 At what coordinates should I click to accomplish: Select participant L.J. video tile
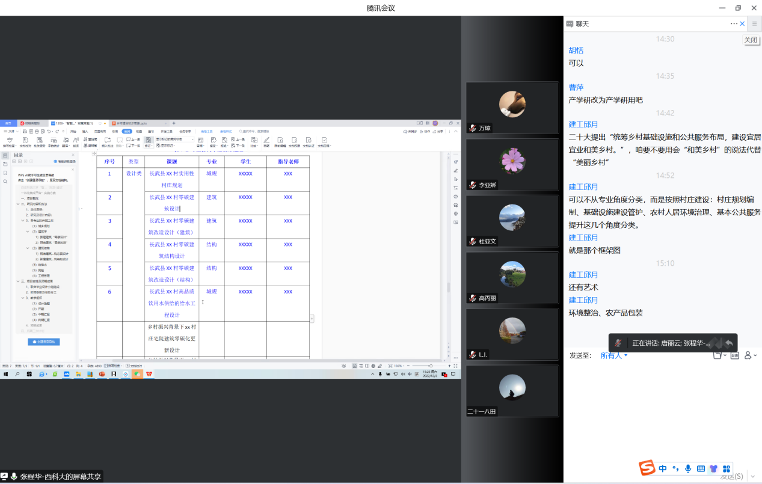pos(512,335)
